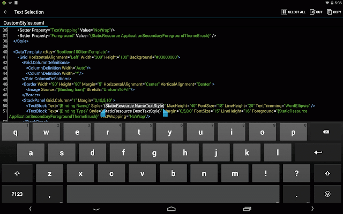
Task: Tap the u key
Action: tap(200, 132)
